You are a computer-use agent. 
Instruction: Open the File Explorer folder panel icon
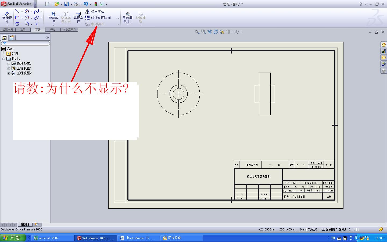point(384,58)
